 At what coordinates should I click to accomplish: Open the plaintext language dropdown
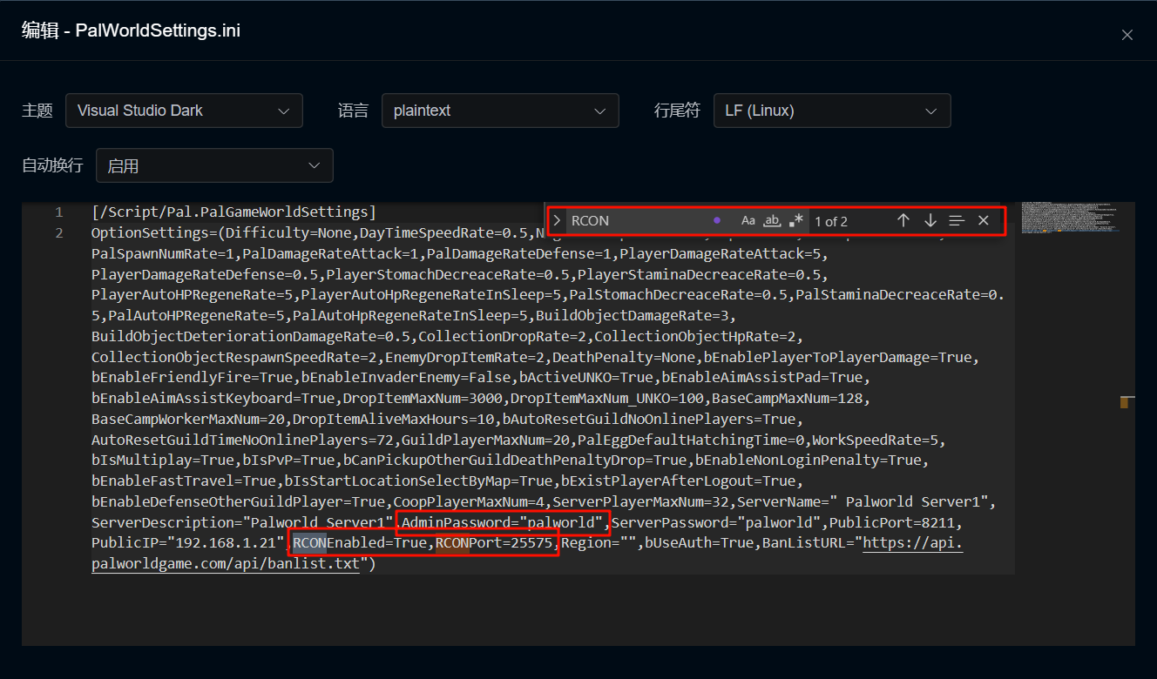tap(500, 111)
